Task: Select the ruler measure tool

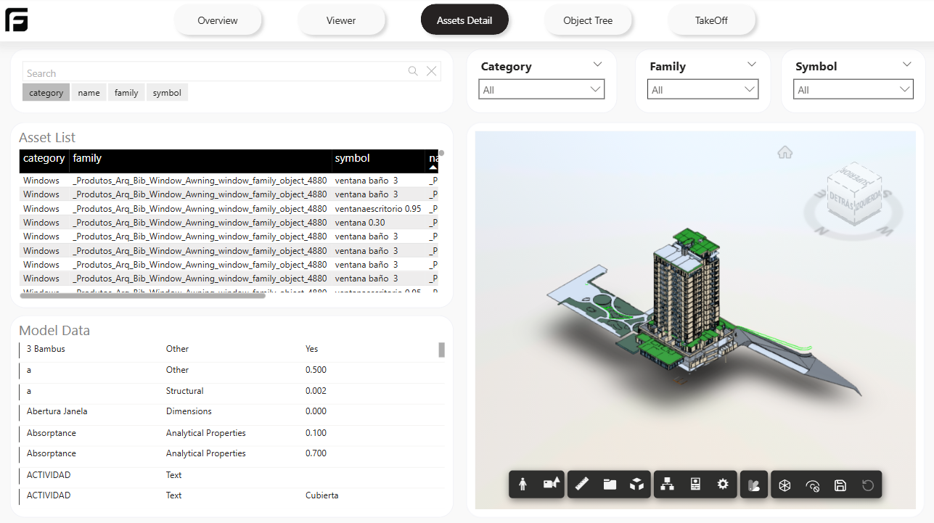Action: pyautogui.click(x=581, y=485)
